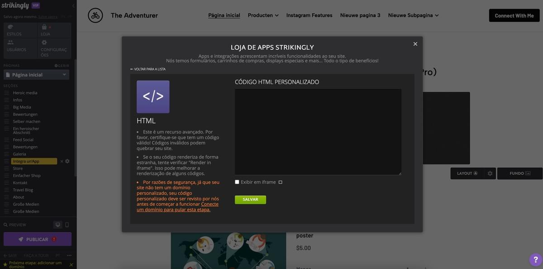The height and width of the screenshot is (269, 543).
Task: Select the Einfacher Shop section
Action: click(x=27, y=176)
